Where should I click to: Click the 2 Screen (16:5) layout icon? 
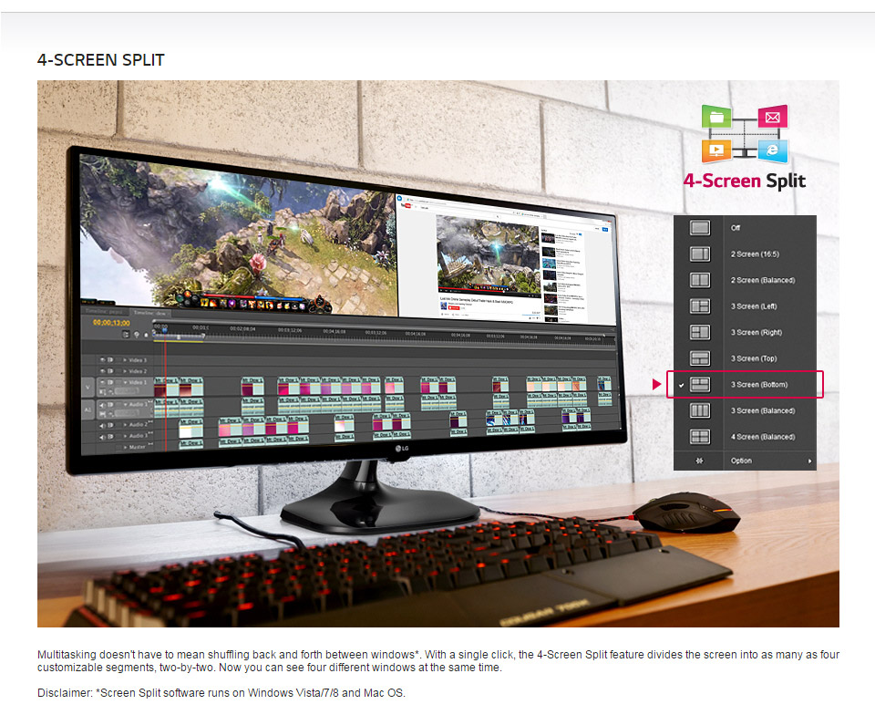tap(700, 254)
